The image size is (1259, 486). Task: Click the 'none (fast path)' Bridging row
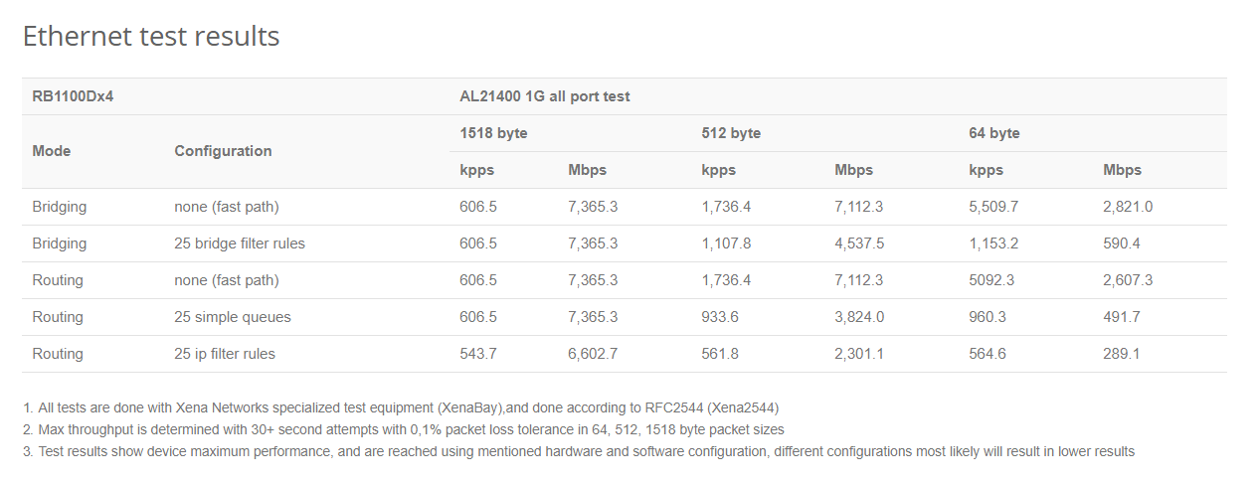pyautogui.click(x=625, y=207)
